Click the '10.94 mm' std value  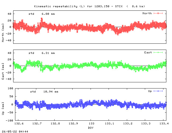(x=51, y=92)
